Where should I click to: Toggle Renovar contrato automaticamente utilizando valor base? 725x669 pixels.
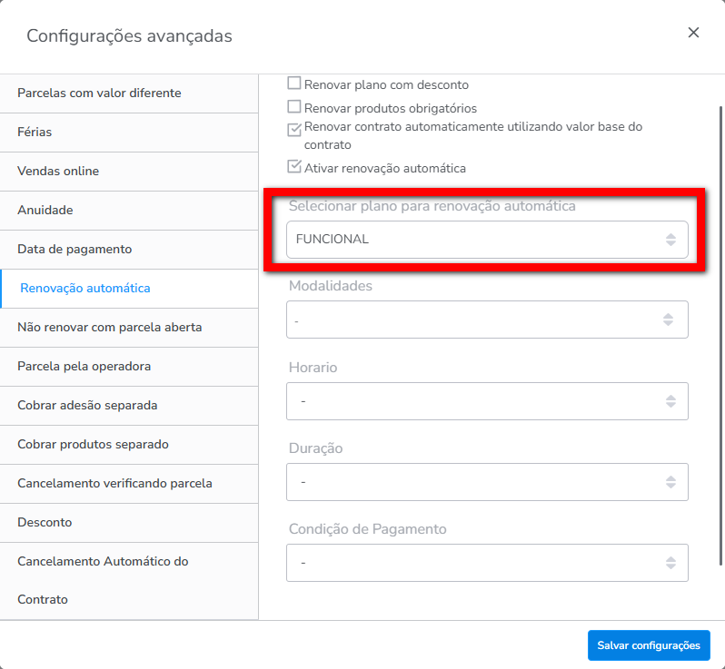click(294, 129)
